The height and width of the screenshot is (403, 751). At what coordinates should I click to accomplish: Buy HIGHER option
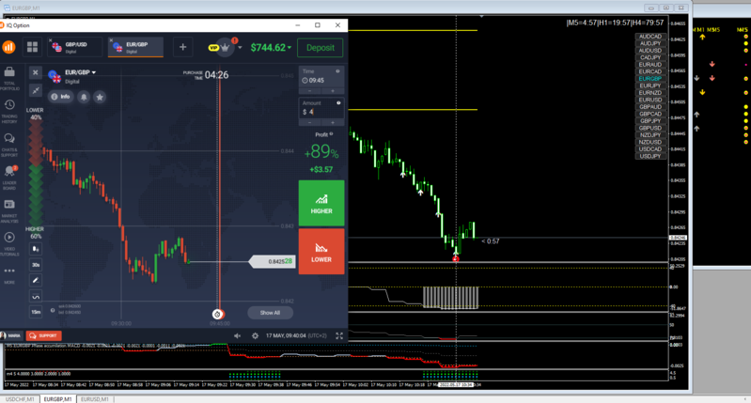pos(321,203)
